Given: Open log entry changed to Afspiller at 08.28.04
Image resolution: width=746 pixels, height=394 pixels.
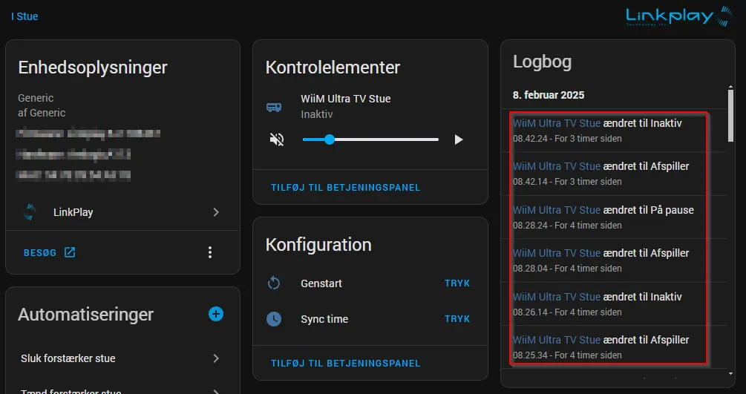Looking at the screenshot, I should (614, 260).
